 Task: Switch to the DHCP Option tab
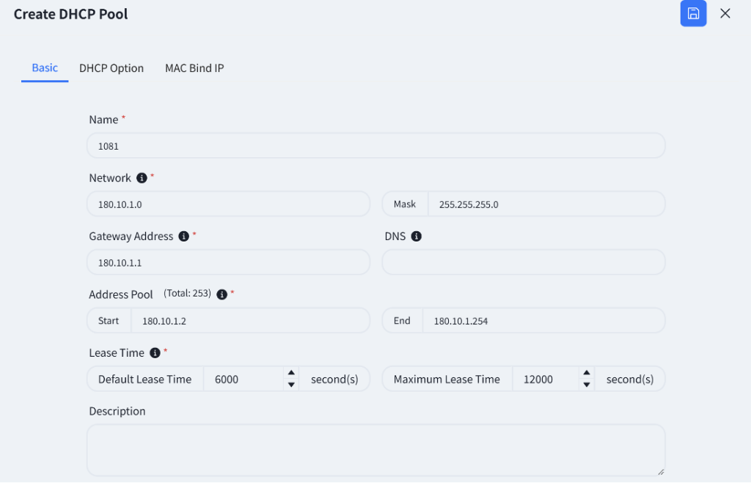(x=111, y=68)
